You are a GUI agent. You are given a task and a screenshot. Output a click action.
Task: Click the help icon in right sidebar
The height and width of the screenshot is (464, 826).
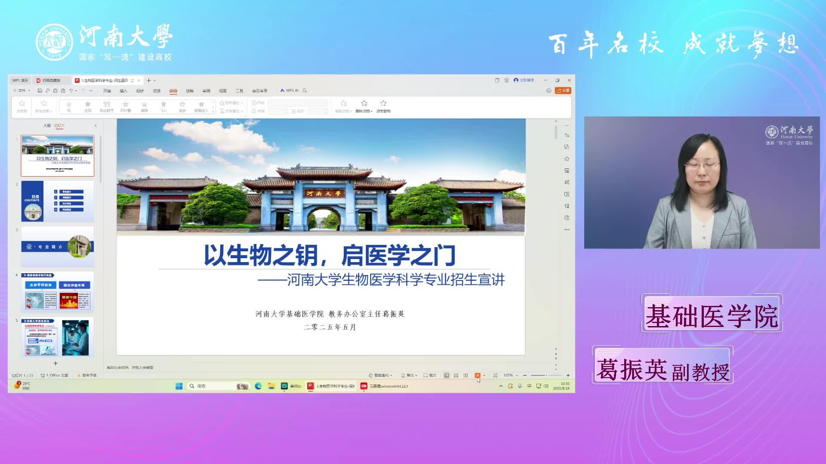pyautogui.click(x=567, y=218)
